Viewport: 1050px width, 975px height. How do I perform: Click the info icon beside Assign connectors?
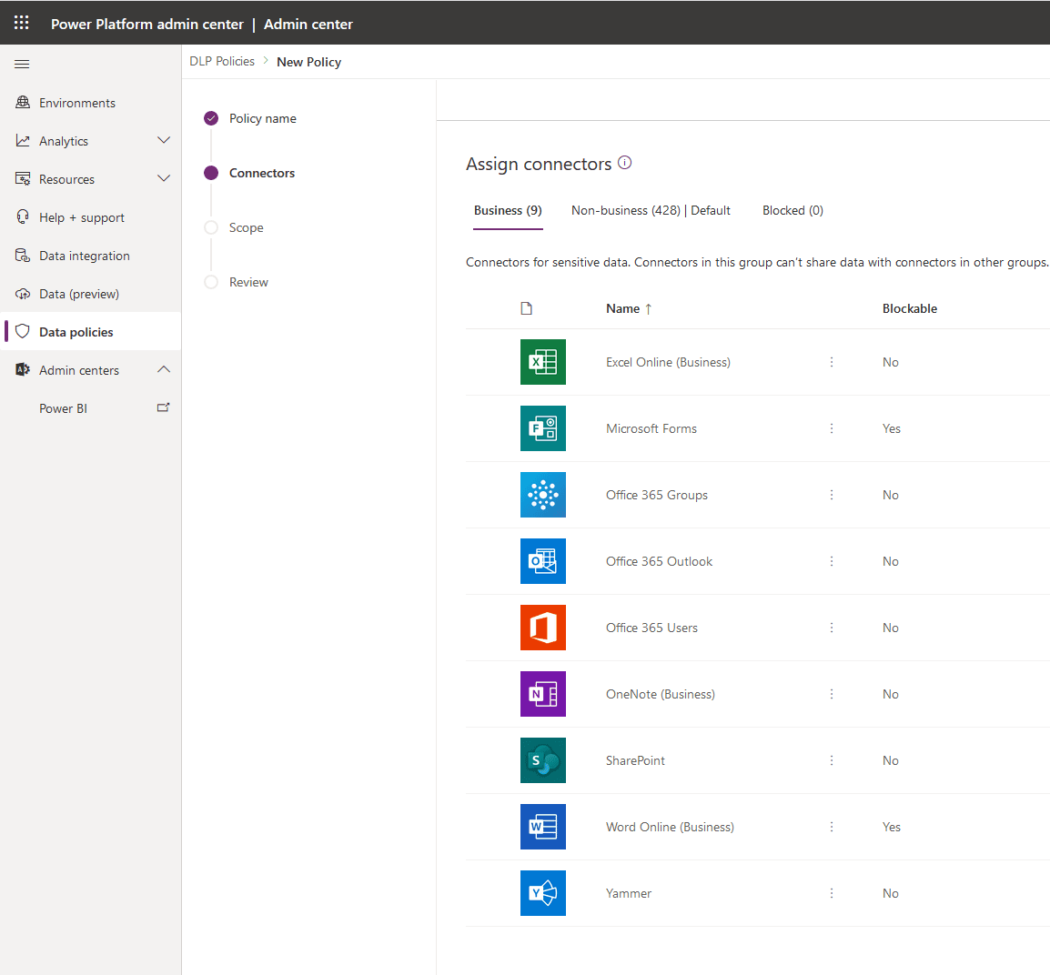624,163
